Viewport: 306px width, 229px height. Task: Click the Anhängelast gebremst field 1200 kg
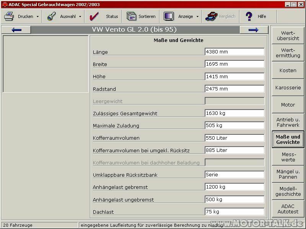pyautogui.click(x=234, y=187)
